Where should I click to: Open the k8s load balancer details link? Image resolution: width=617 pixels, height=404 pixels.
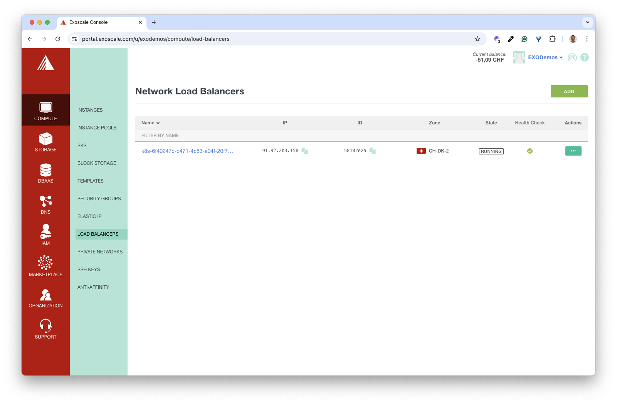click(x=187, y=151)
